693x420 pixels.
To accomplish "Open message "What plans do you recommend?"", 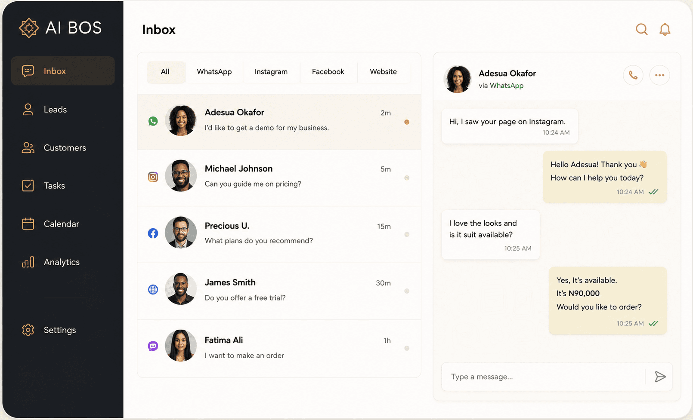I will click(279, 235).
